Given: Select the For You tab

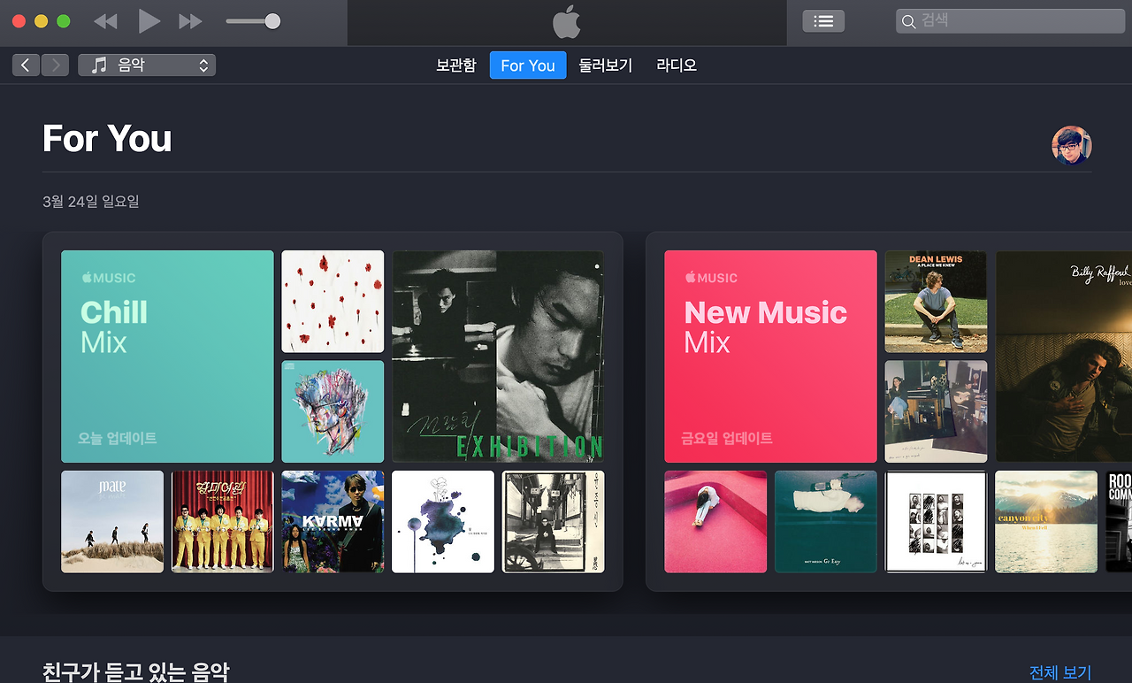Looking at the screenshot, I should tap(528, 65).
